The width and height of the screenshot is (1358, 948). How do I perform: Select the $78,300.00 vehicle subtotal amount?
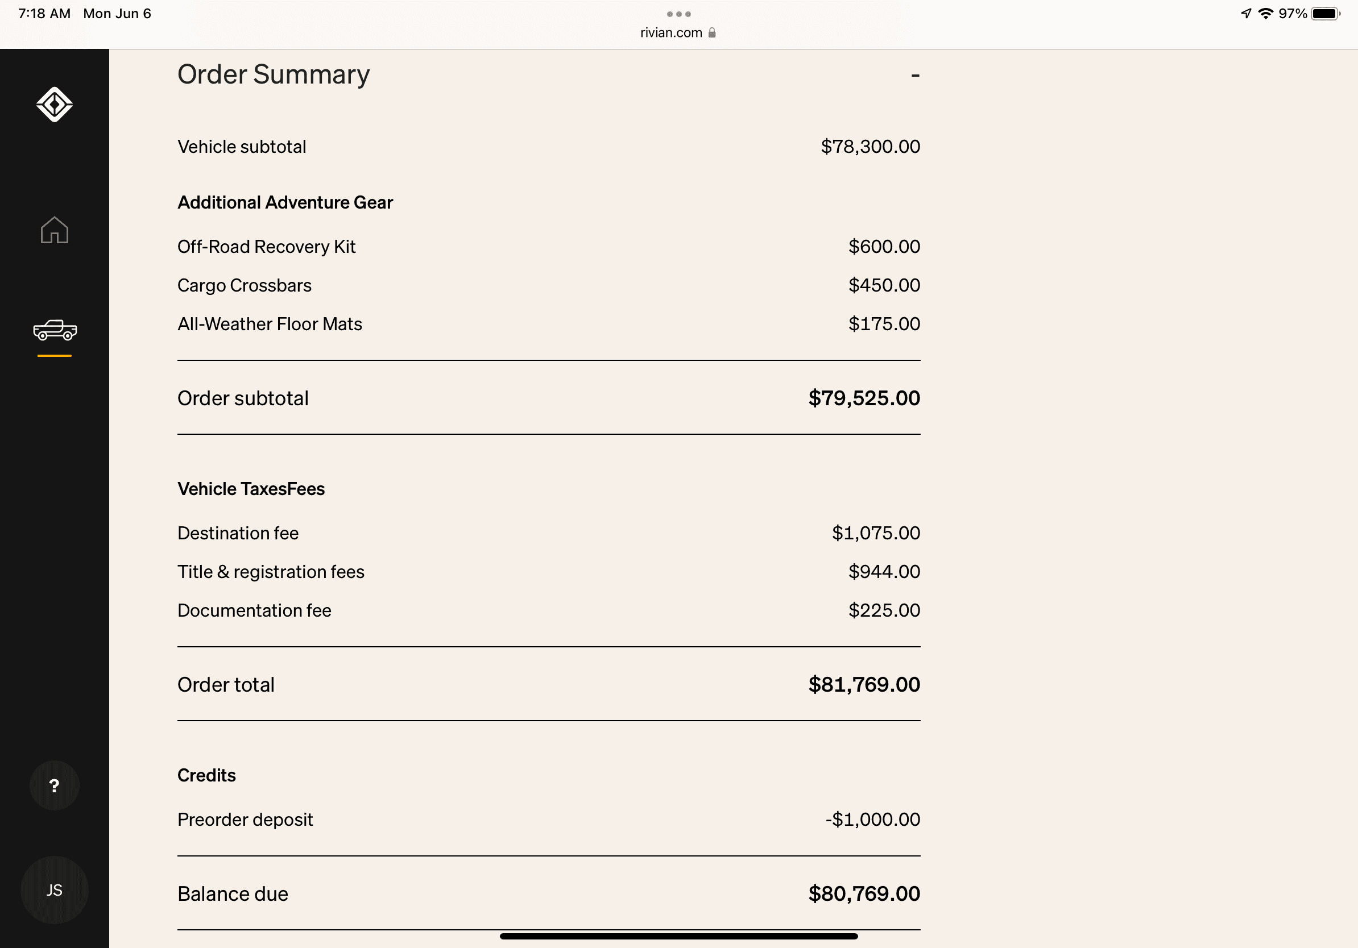[870, 147]
